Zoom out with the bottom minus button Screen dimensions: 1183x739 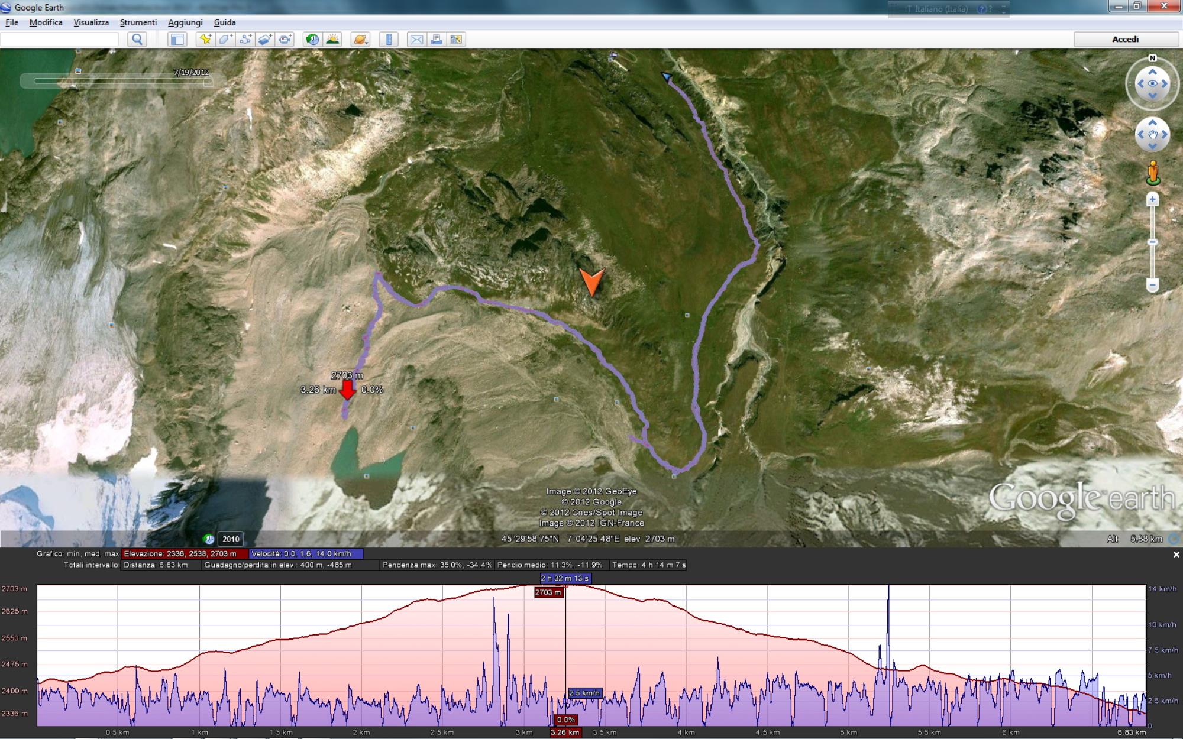click(x=1152, y=286)
